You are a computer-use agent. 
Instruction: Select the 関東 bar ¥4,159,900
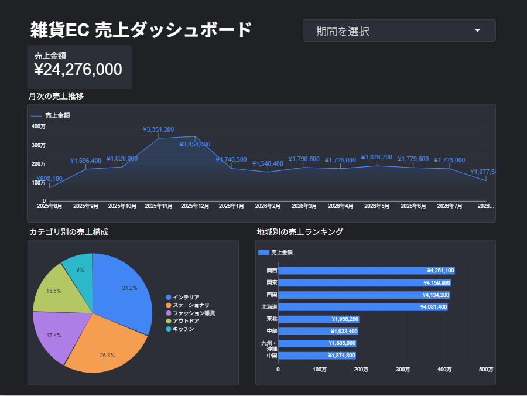click(365, 283)
